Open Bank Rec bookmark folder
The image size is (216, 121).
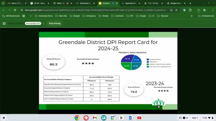tap(61, 16)
